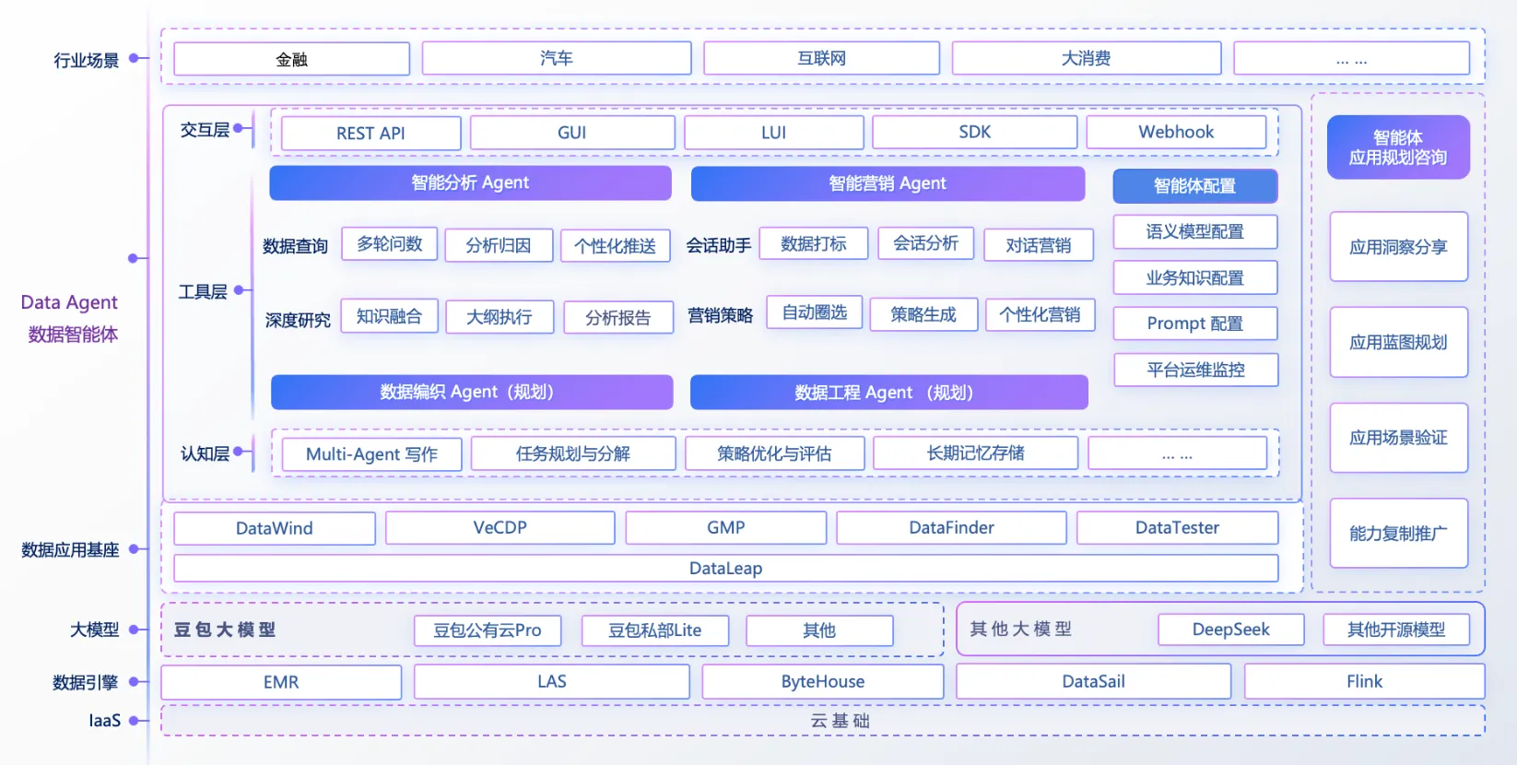The image size is (1517, 765).
Task: Click the 多轮问数 box
Action: tap(390, 243)
